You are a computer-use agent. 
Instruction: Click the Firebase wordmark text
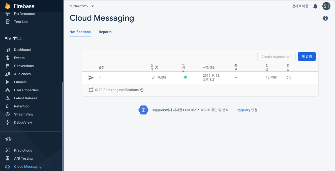tap(24, 6)
